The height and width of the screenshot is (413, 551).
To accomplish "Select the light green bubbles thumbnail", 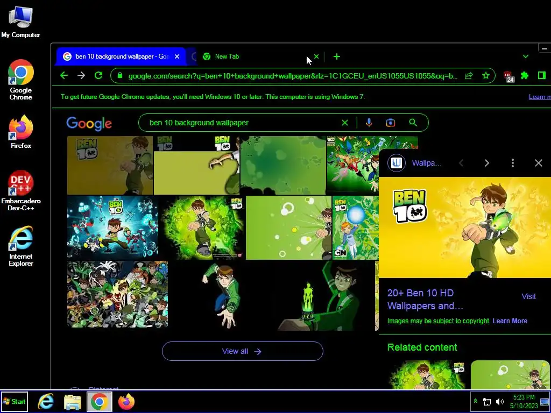I will click(x=289, y=227).
